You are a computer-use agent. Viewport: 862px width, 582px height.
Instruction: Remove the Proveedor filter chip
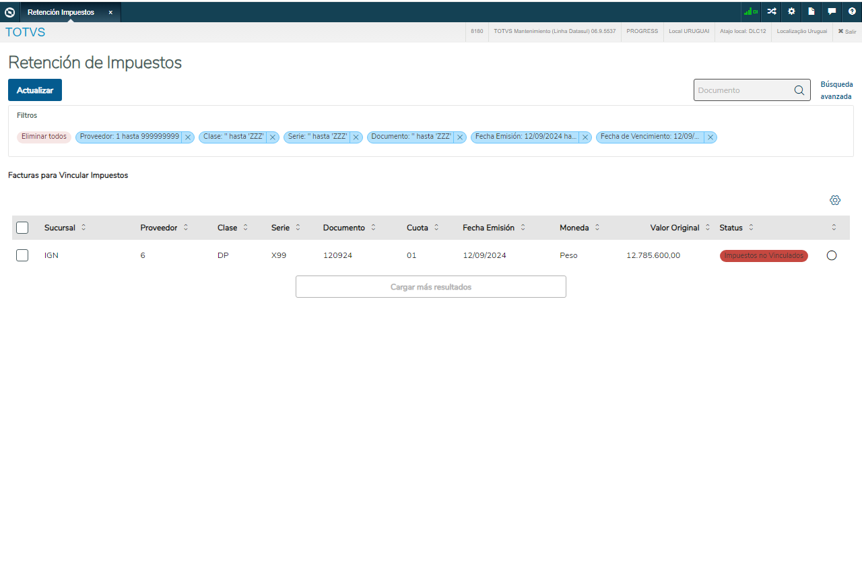tap(188, 137)
